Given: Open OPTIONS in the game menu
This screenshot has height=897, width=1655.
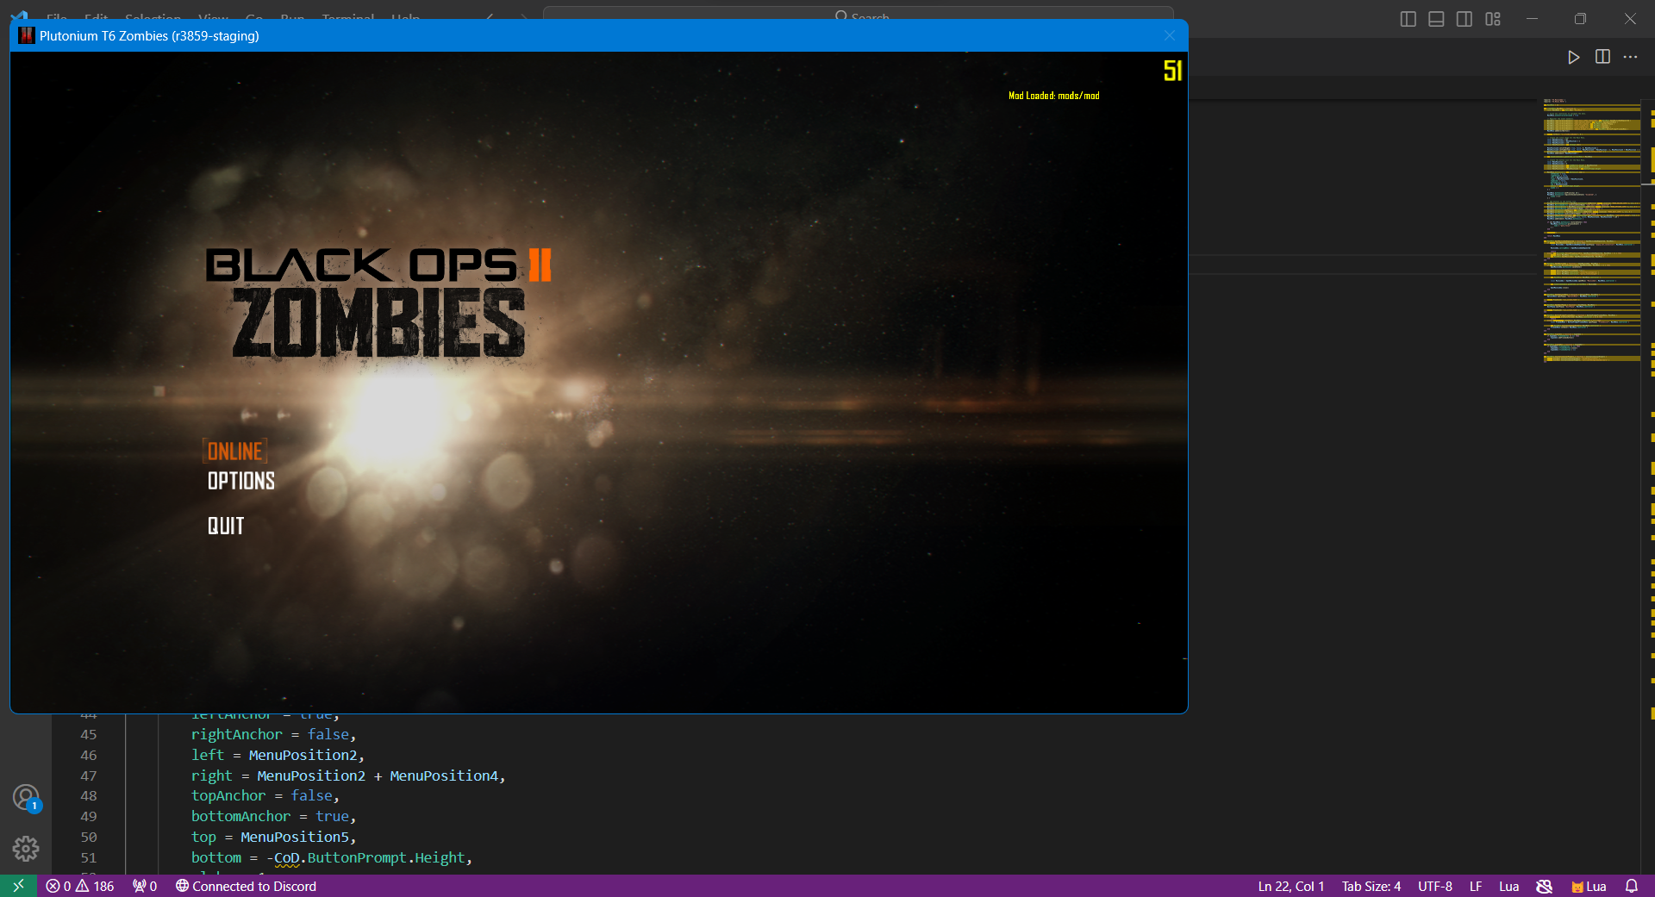Looking at the screenshot, I should tap(240, 481).
